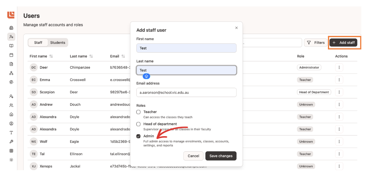Screen dimensions: 368x181
Task: Click the typography T icon in sidebar
Action: pos(11,133)
